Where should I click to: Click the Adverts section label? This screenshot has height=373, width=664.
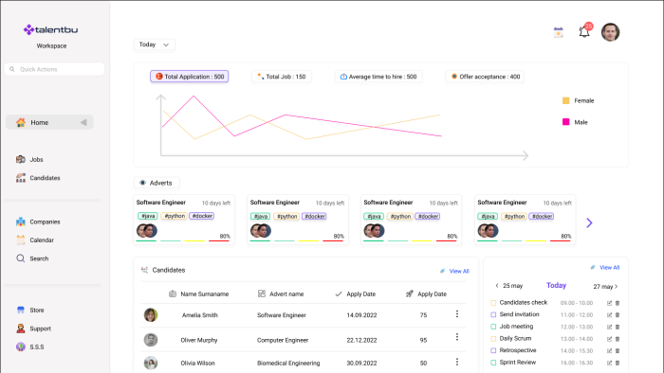(157, 183)
